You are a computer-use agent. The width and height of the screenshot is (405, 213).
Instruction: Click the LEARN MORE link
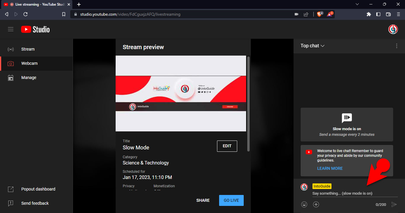pyautogui.click(x=330, y=168)
